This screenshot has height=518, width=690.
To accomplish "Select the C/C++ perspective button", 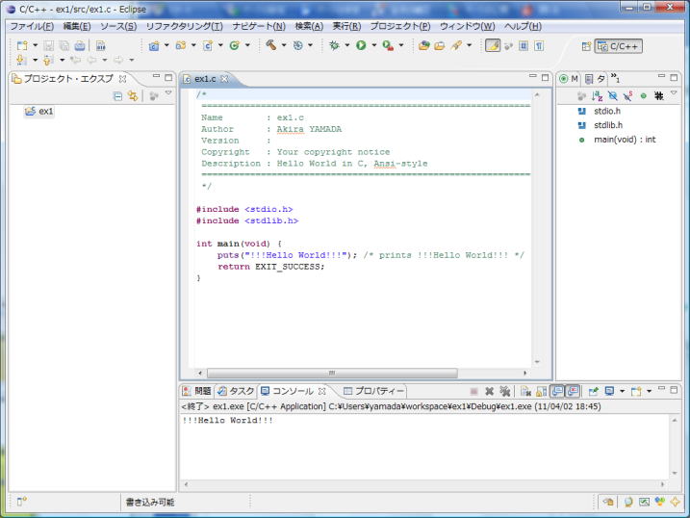I will pos(618,46).
